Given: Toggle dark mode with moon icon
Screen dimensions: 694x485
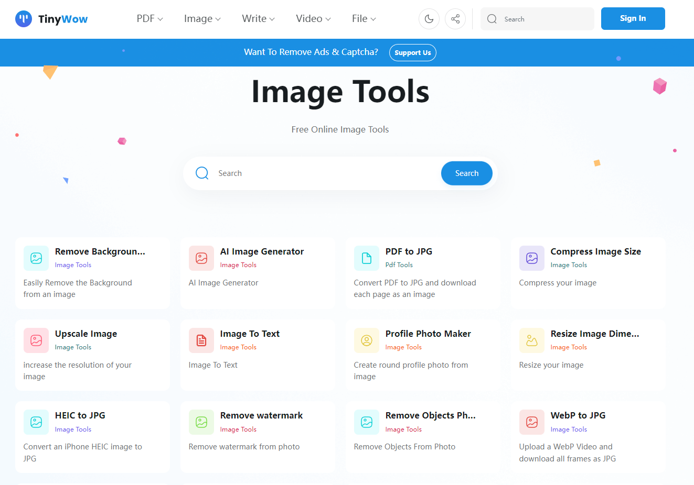Looking at the screenshot, I should click(429, 19).
